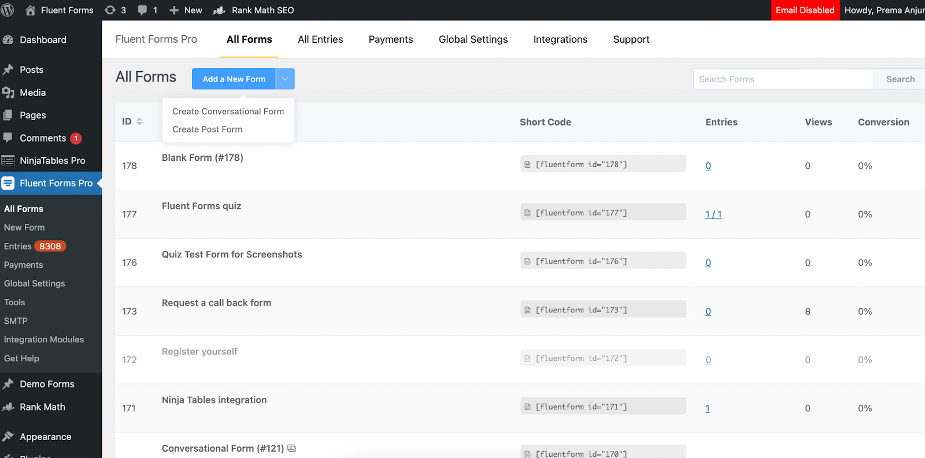Copy shortcode icon for form 172
This screenshot has width=925, height=458.
527,359
